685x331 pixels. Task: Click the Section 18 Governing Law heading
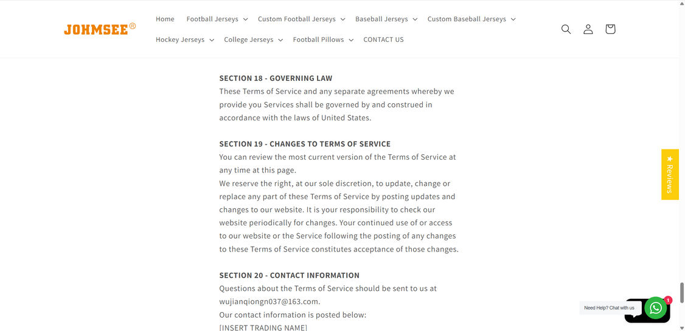[276, 78]
